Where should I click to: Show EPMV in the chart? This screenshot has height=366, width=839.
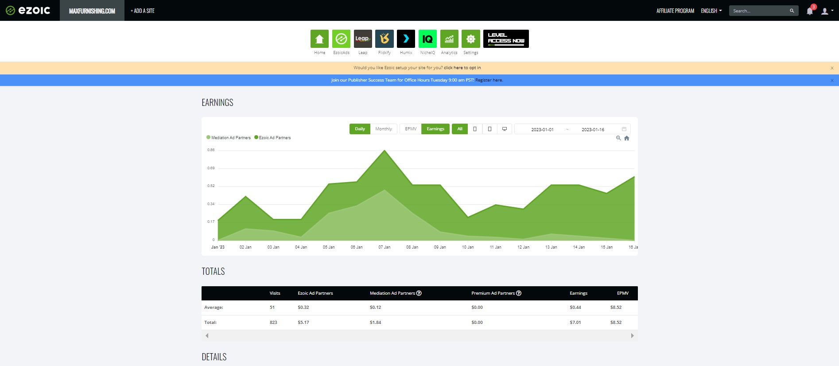[x=411, y=129]
